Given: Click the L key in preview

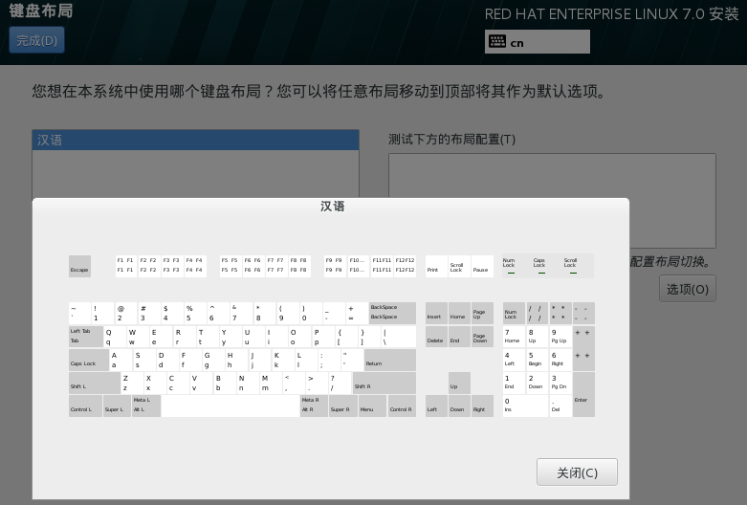Looking at the screenshot, I should [305, 360].
